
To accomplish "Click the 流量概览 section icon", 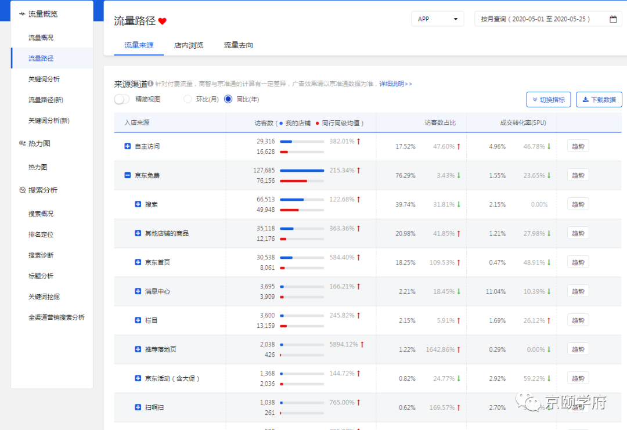I will (22, 14).
